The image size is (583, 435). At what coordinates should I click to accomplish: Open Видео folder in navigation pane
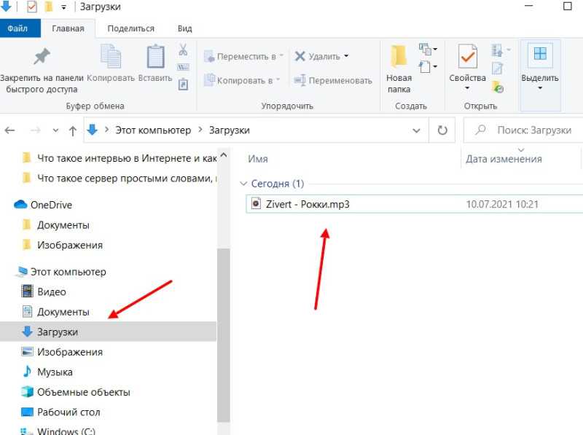click(44, 292)
